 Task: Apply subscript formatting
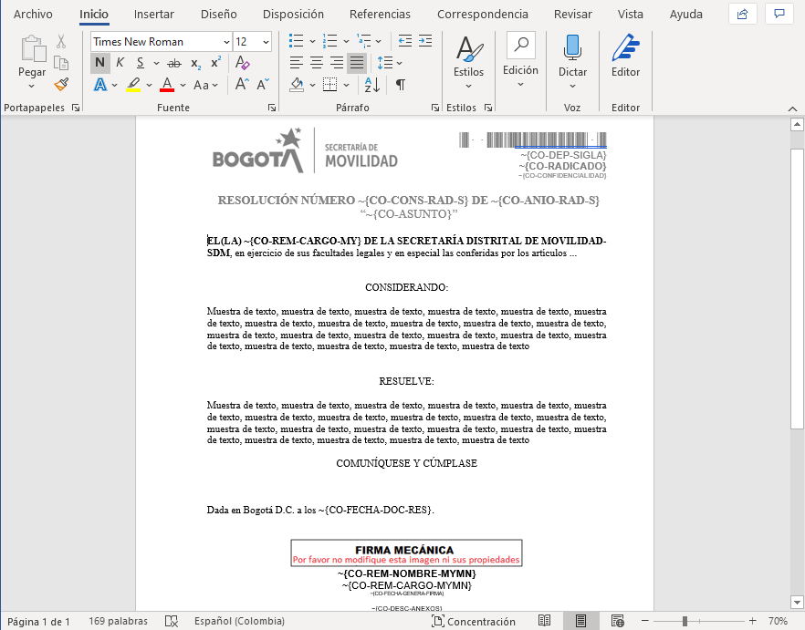(x=195, y=63)
